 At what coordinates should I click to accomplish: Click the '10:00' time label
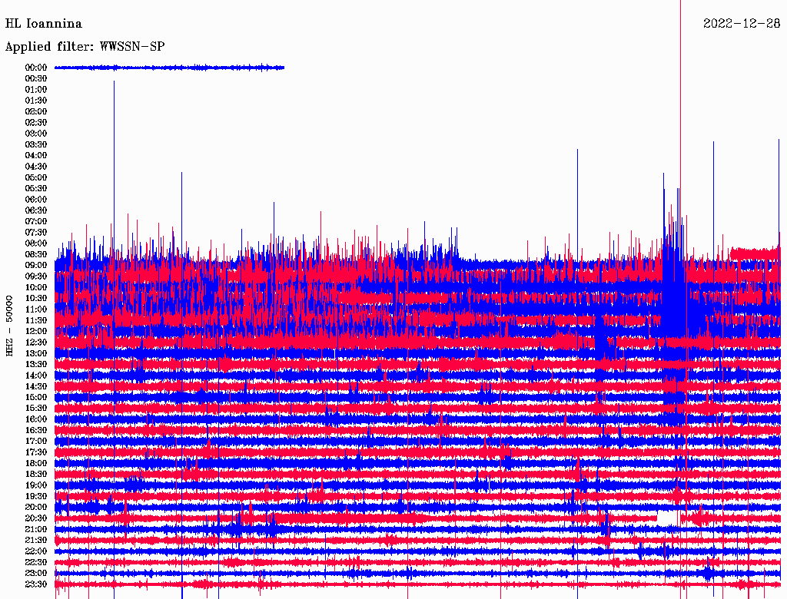(36, 287)
